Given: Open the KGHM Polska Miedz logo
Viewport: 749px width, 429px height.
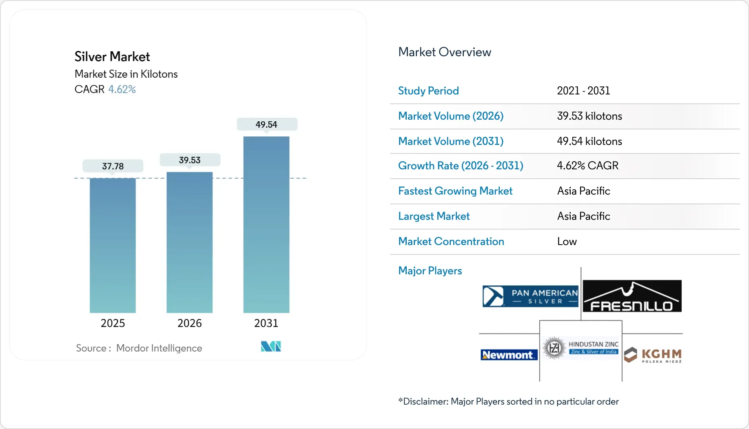Looking at the screenshot, I should 653,355.
